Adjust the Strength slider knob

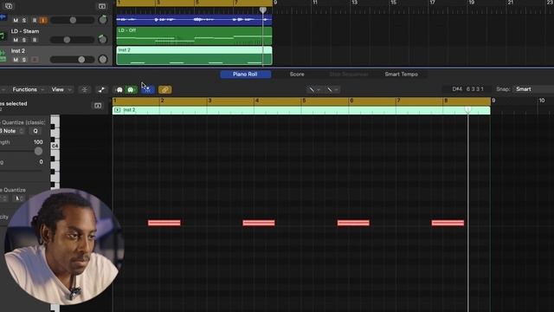(38, 151)
